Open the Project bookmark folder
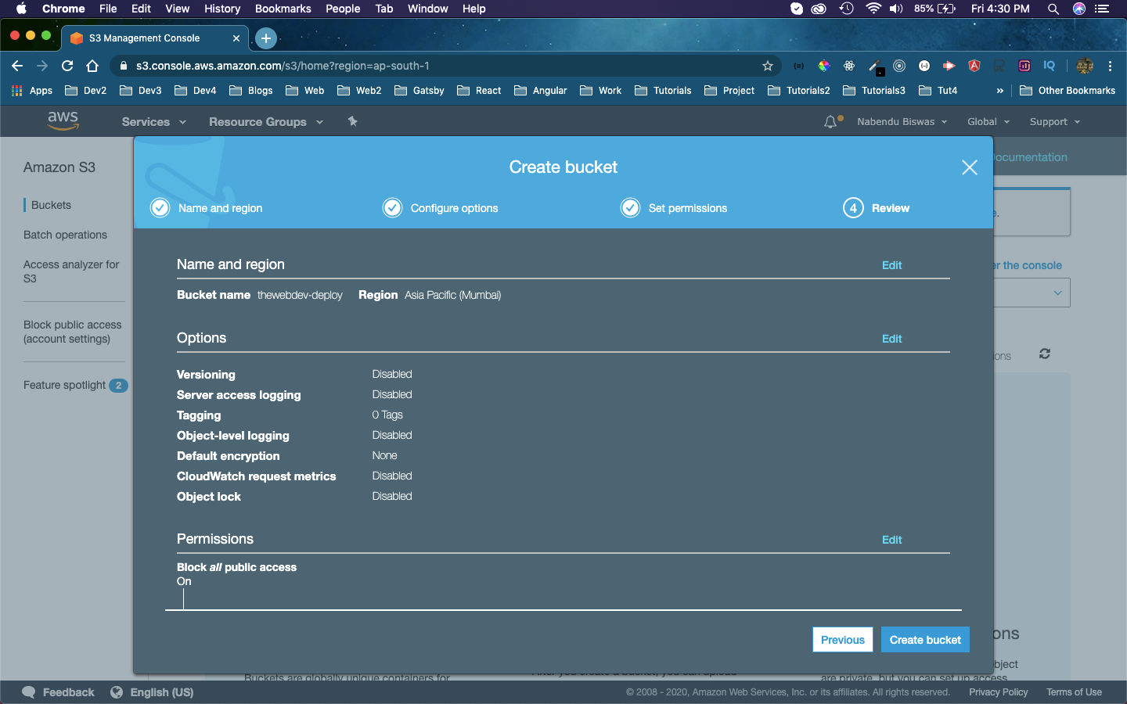 [x=729, y=91]
